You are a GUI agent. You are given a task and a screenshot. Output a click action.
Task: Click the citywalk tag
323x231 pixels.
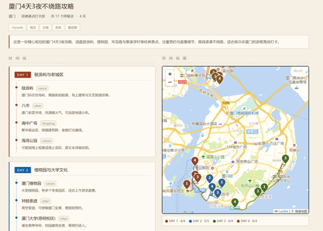17,27
